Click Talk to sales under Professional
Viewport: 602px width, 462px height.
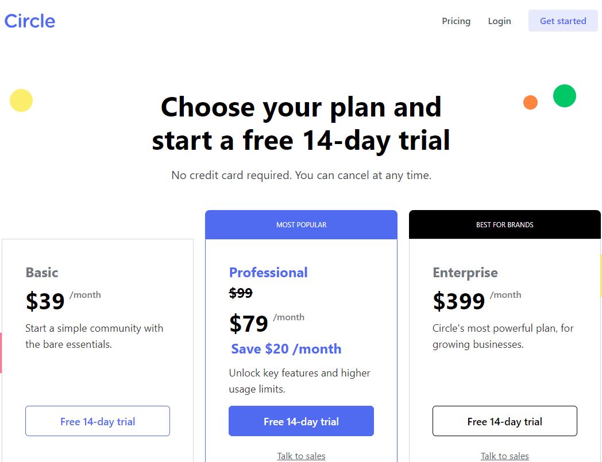tap(302, 456)
